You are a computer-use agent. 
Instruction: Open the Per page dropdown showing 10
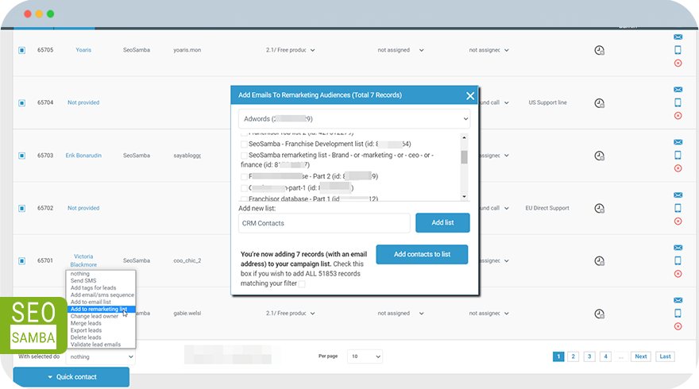pyautogui.click(x=365, y=356)
